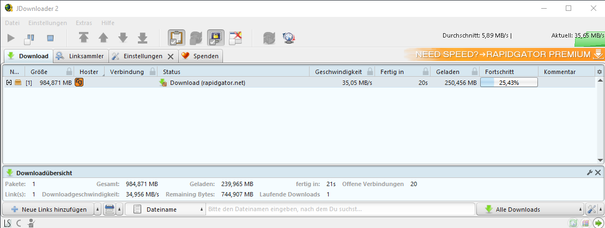Image resolution: width=605 pixels, height=228 pixels.
Task: Toggle silent mode popup blocker
Action: tap(235, 38)
